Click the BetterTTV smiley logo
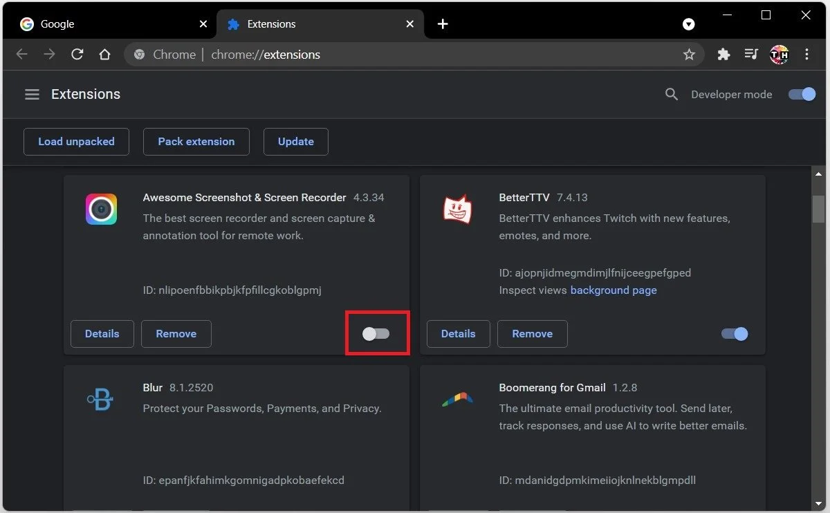Image resolution: width=830 pixels, height=513 pixels. click(x=457, y=209)
